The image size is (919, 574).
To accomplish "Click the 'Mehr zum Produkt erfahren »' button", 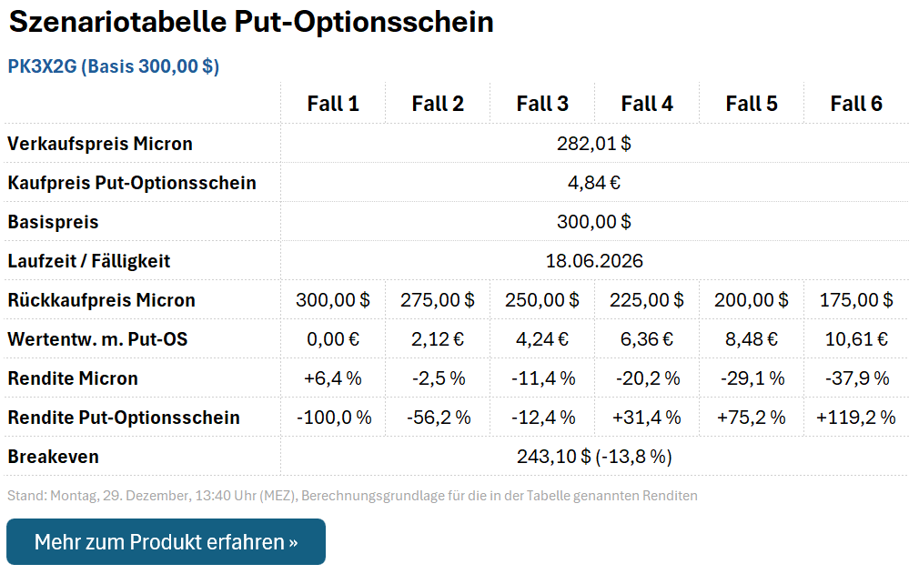I will pyautogui.click(x=166, y=541).
